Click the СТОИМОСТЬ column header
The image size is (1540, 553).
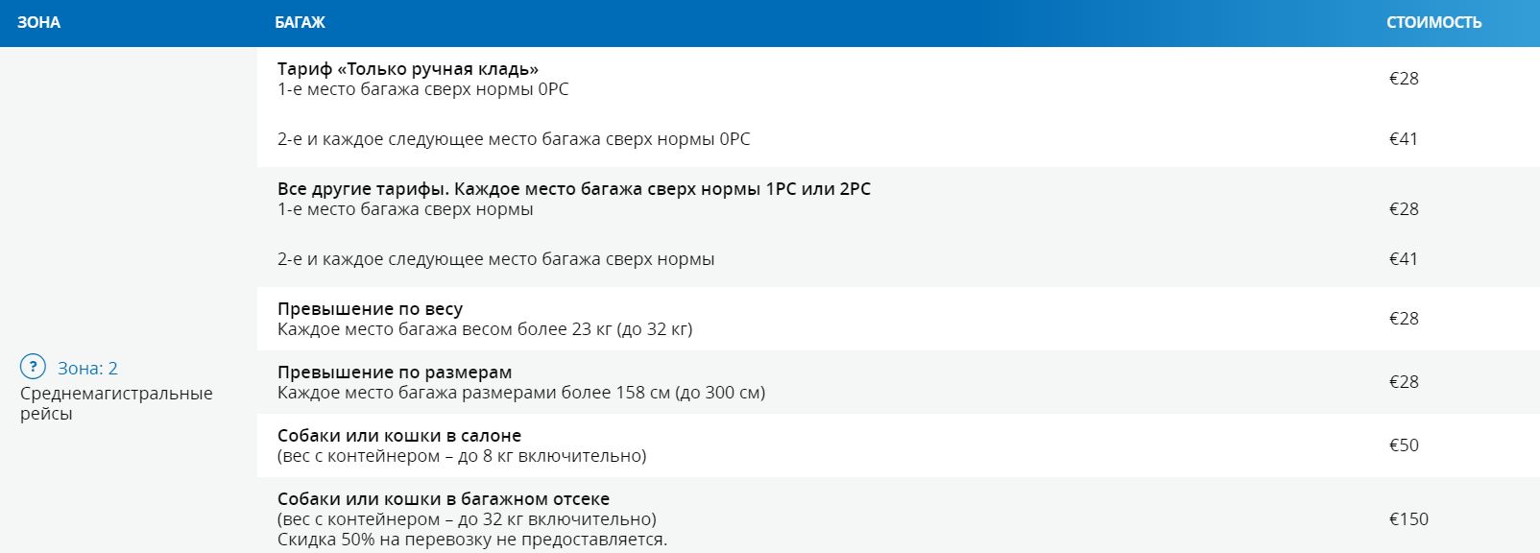(x=1433, y=22)
